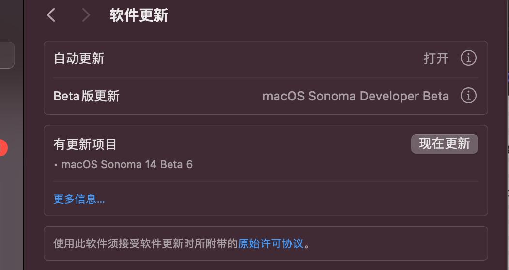Click the 软件更新 page title
This screenshot has height=270, width=509.
tap(139, 15)
